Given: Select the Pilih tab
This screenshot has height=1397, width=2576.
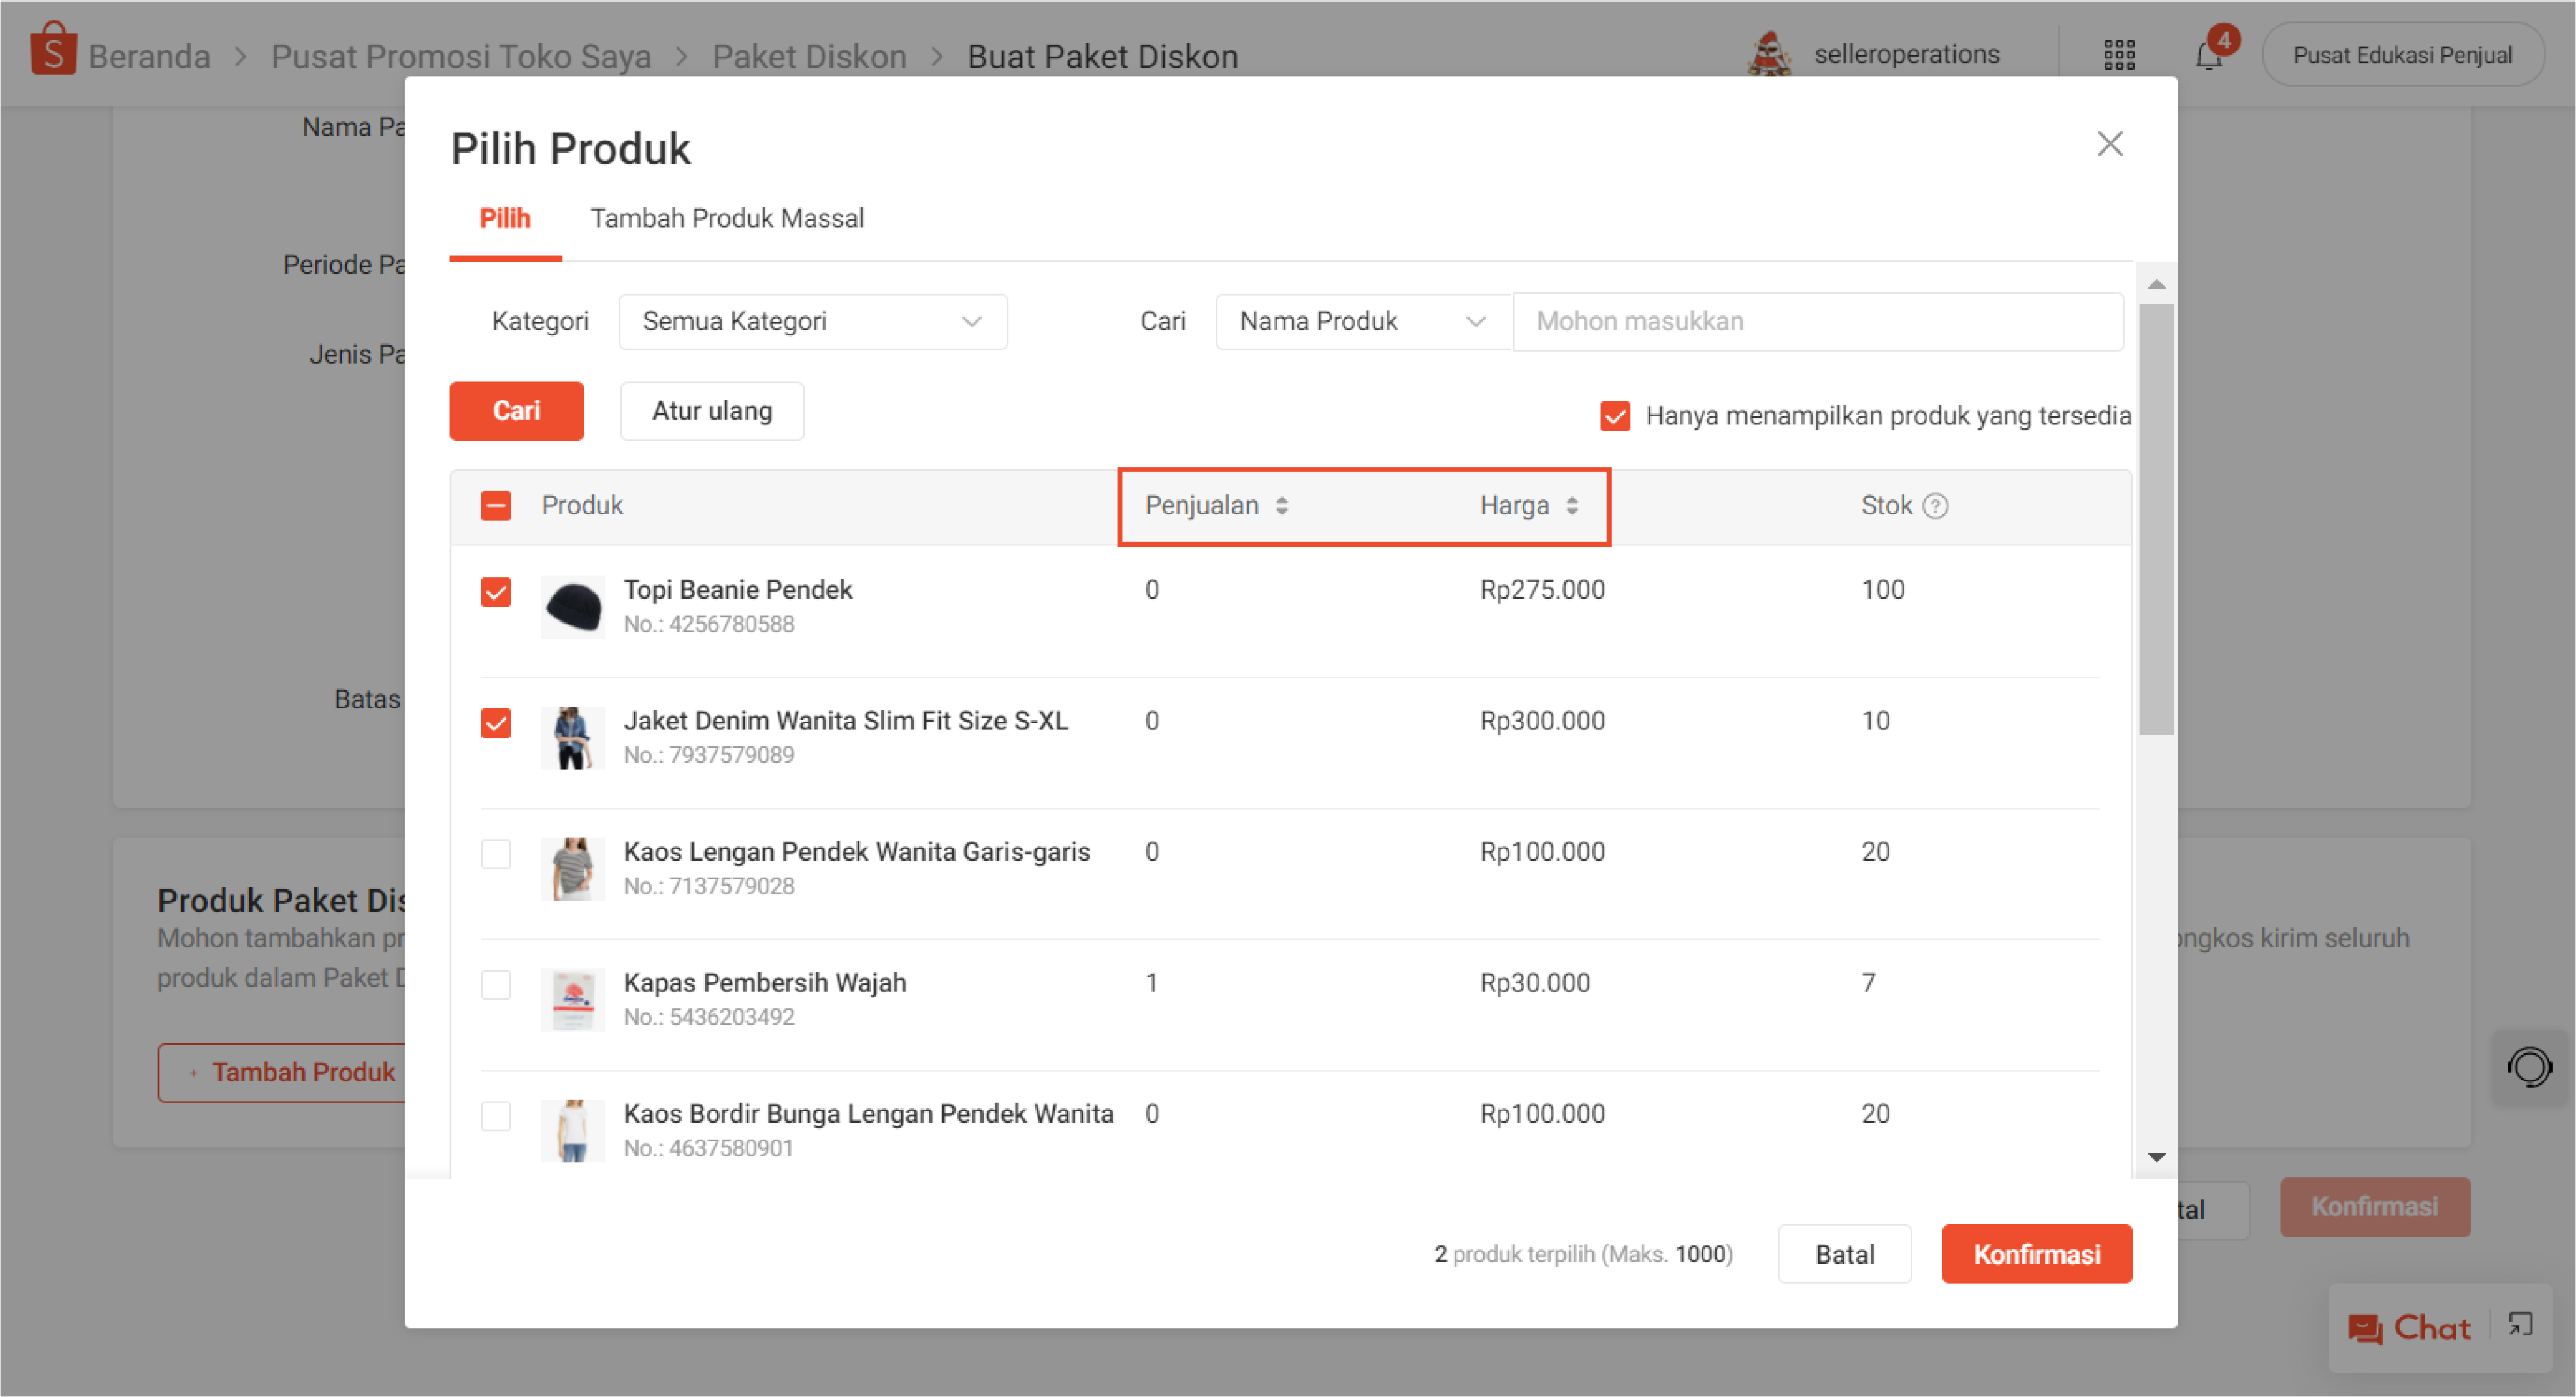Looking at the screenshot, I should [x=505, y=219].
